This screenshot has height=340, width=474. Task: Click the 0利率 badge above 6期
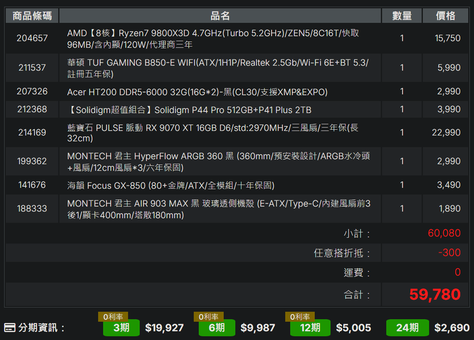[x=208, y=317]
